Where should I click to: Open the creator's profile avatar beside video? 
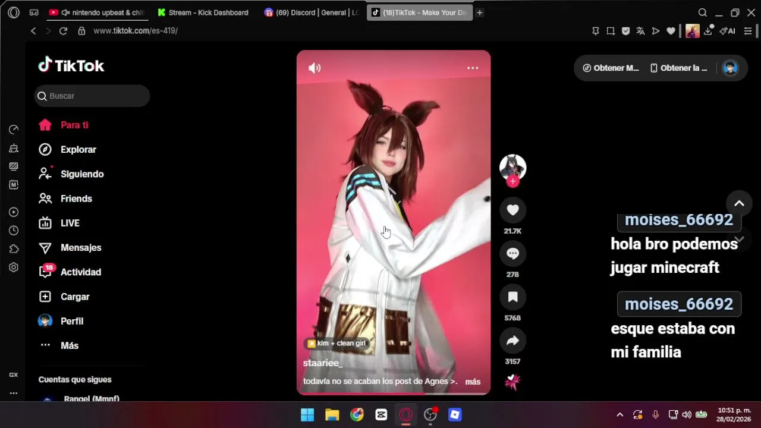point(512,167)
